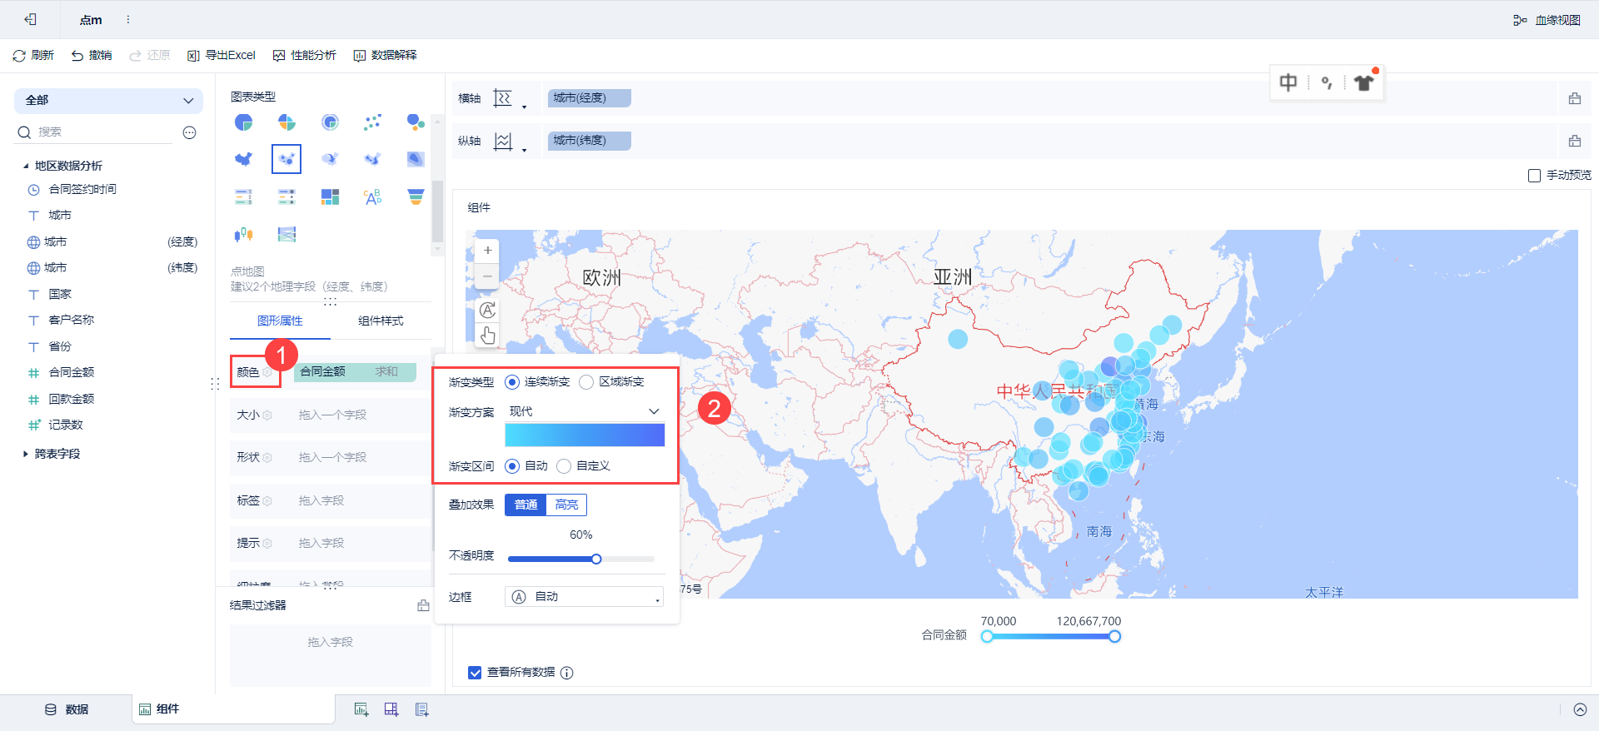Open the 全部 dataset dropdown
This screenshot has height=731, width=1599.
coord(108,101)
